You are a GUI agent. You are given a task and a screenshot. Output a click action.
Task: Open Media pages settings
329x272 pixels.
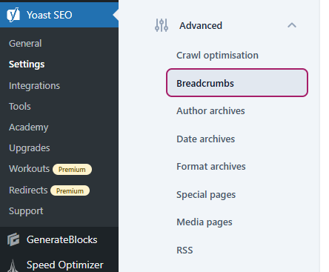[x=205, y=222]
